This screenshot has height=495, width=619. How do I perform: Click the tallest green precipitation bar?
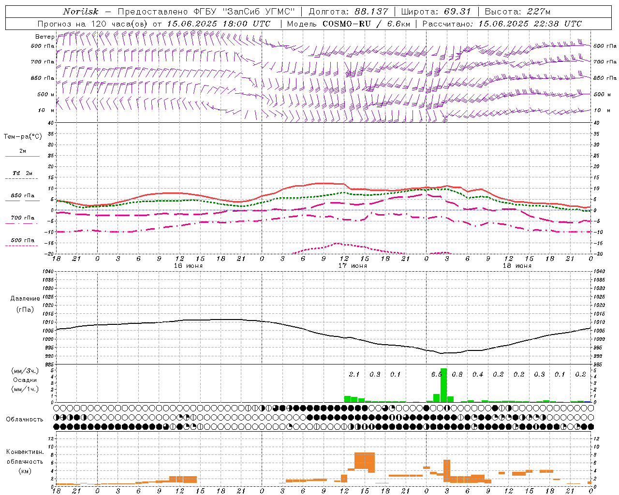tap(443, 385)
